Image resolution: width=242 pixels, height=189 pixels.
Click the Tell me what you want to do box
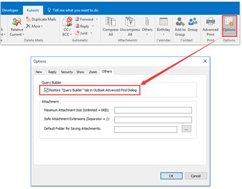click(x=73, y=10)
